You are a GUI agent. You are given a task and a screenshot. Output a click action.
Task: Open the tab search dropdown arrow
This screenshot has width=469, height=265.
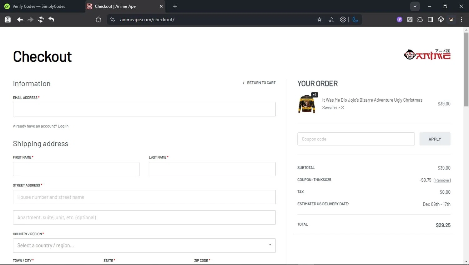[x=415, y=6]
